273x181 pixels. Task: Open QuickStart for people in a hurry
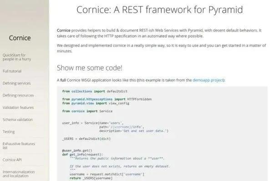[17, 57]
